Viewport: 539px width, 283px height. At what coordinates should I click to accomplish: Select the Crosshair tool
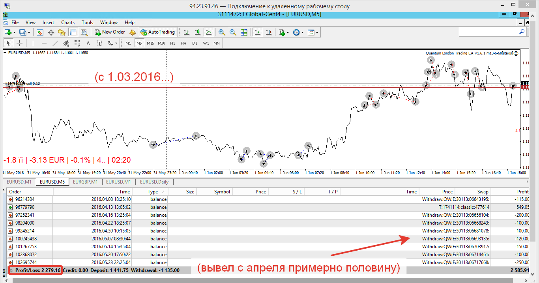[x=19, y=43]
